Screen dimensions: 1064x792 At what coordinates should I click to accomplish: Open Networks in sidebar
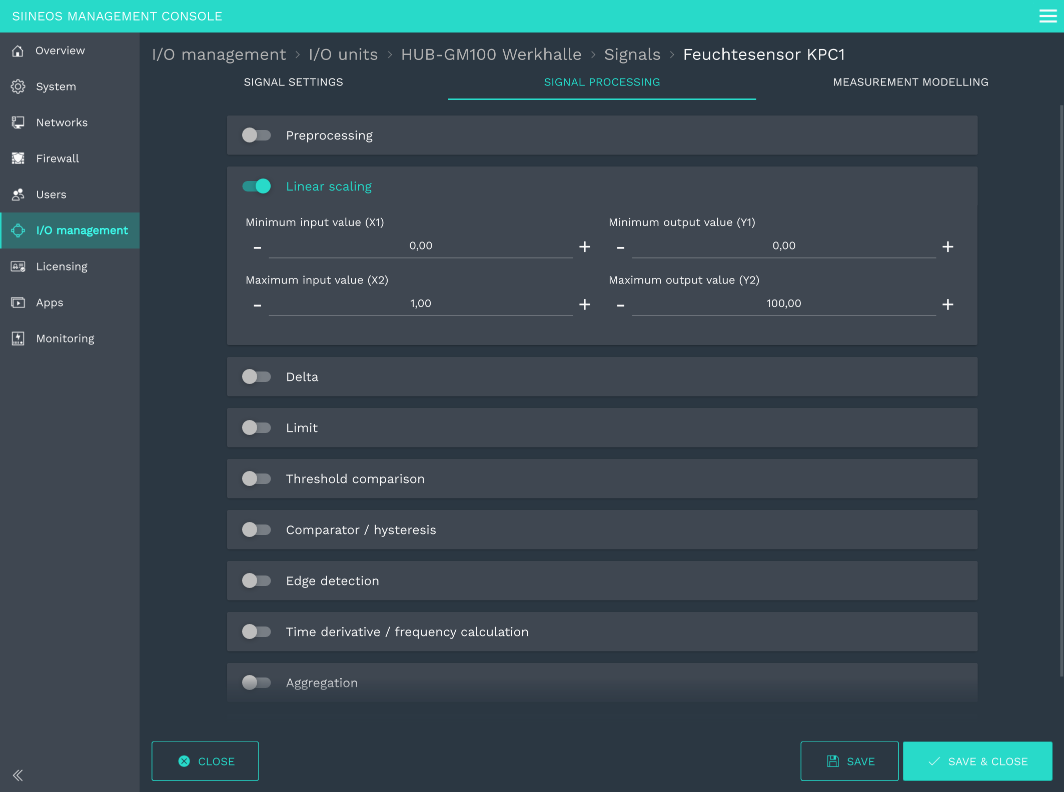70,122
